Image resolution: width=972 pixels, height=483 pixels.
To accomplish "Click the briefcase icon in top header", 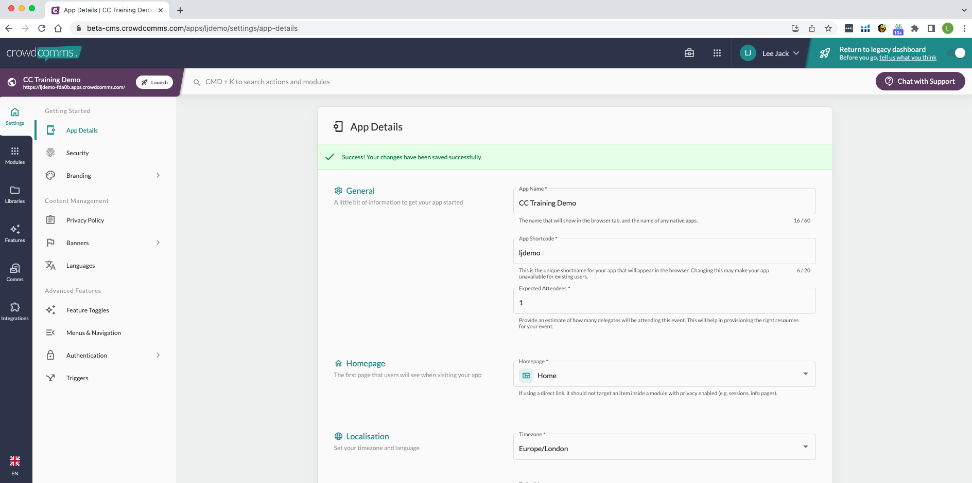I will [689, 53].
